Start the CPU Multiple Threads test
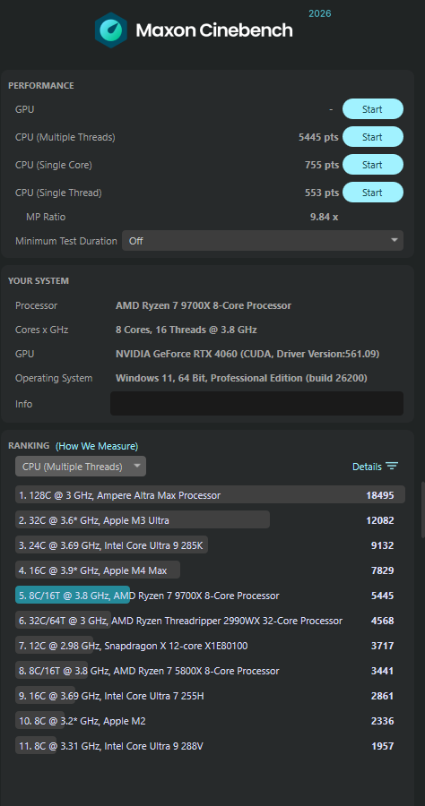Image resolution: width=425 pixels, height=806 pixels. pyautogui.click(x=372, y=137)
